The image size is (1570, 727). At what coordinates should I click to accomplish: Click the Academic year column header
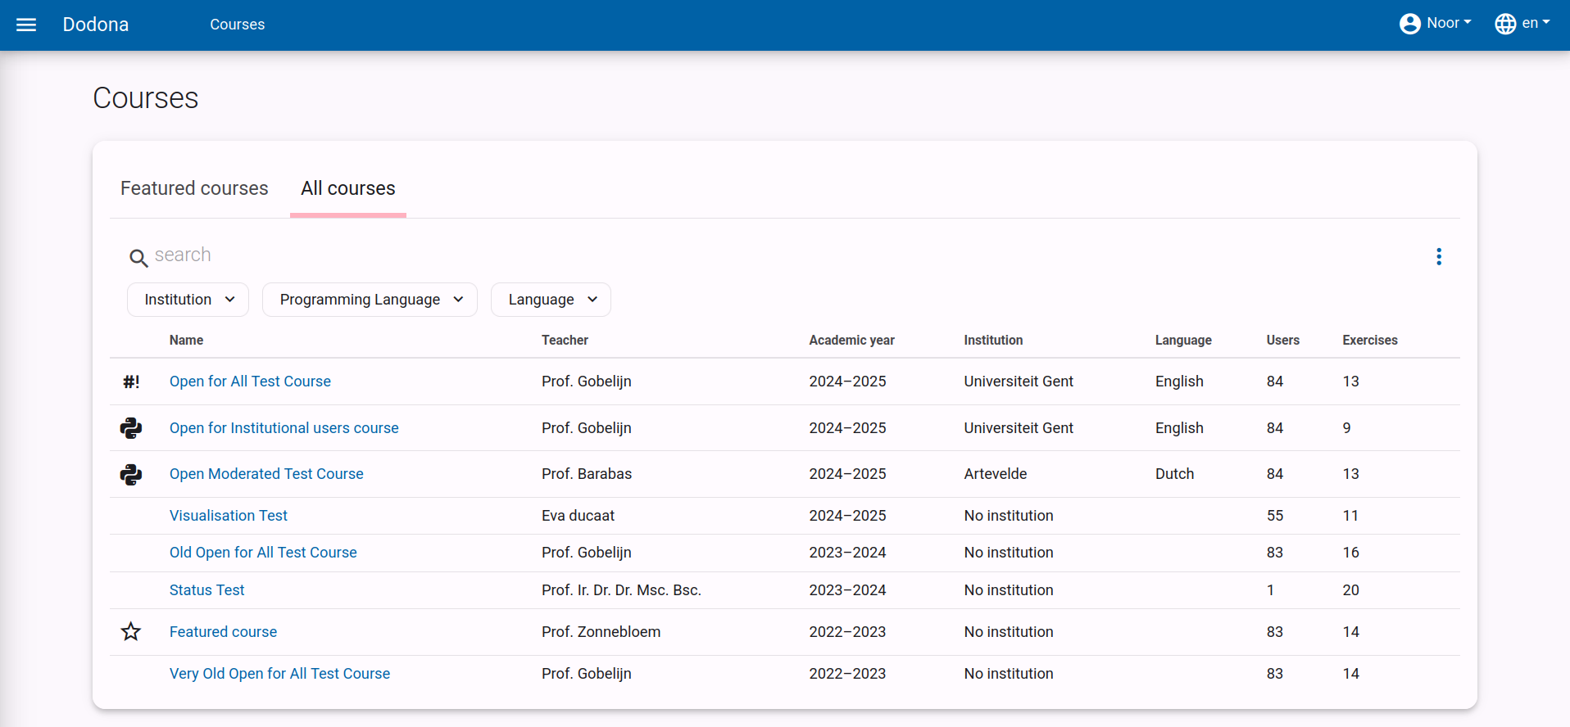click(851, 340)
